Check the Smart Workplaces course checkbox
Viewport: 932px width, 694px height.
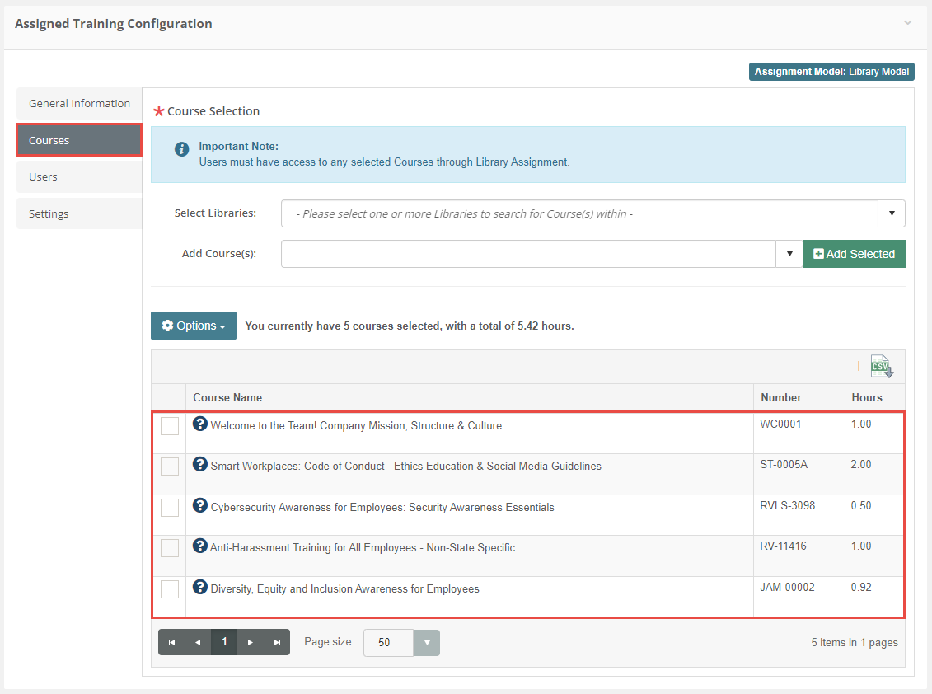point(170,467)
